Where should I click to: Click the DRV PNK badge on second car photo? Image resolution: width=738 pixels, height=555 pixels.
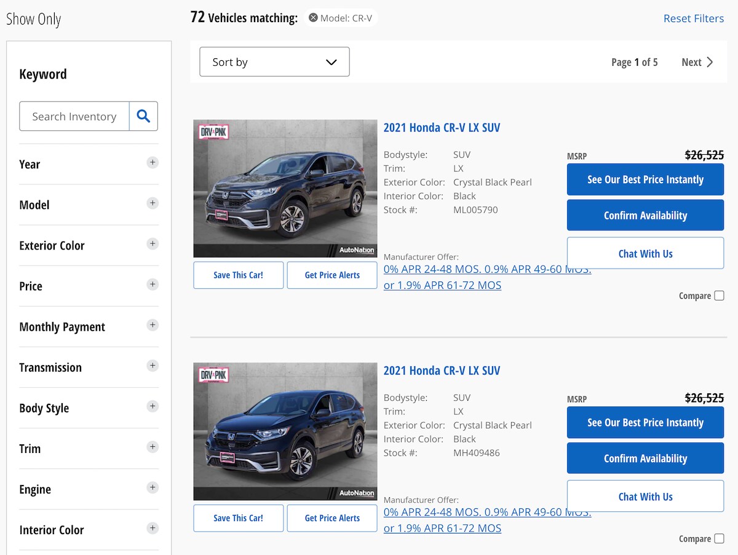(214, 374)
